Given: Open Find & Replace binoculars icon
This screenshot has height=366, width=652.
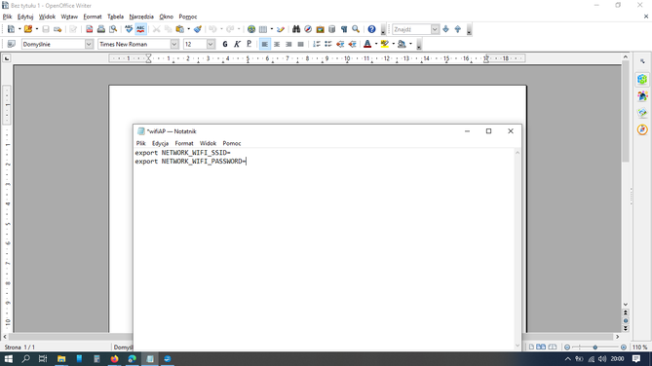Looking at the screenshot, I should click(x=296, y=29).
